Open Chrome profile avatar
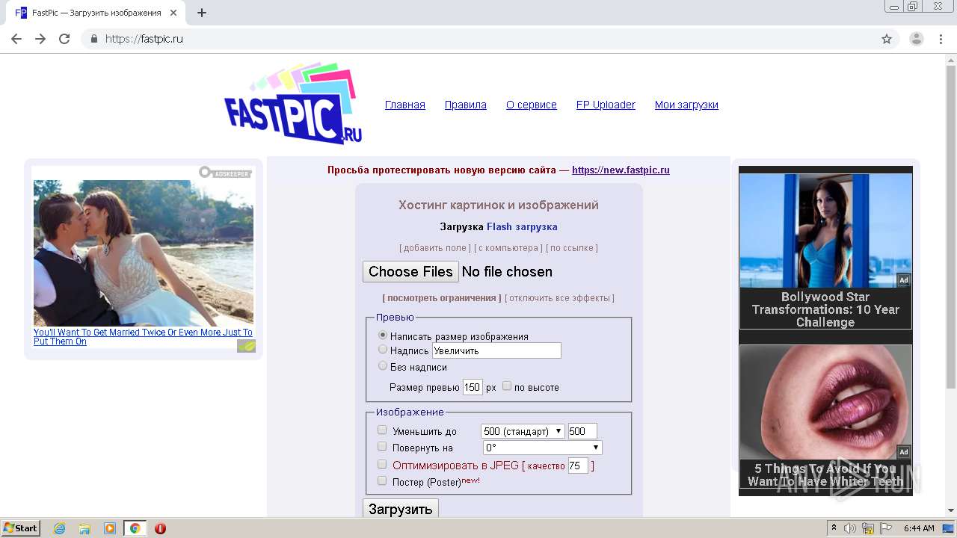The image size is (957, 538). (x=917, y=39)
